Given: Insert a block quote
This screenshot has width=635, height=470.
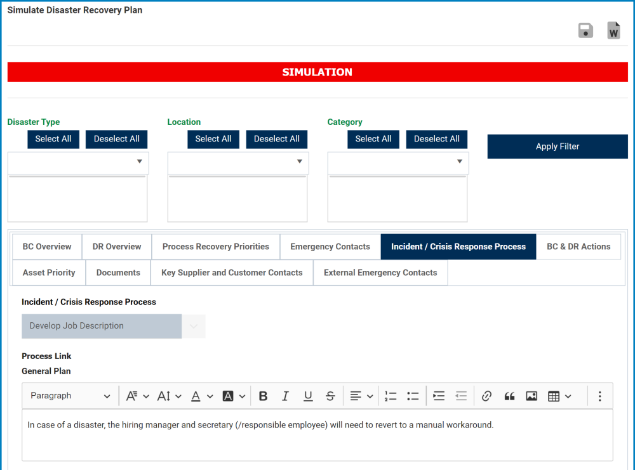Looking at the screenshot, I should pos(509,396).
